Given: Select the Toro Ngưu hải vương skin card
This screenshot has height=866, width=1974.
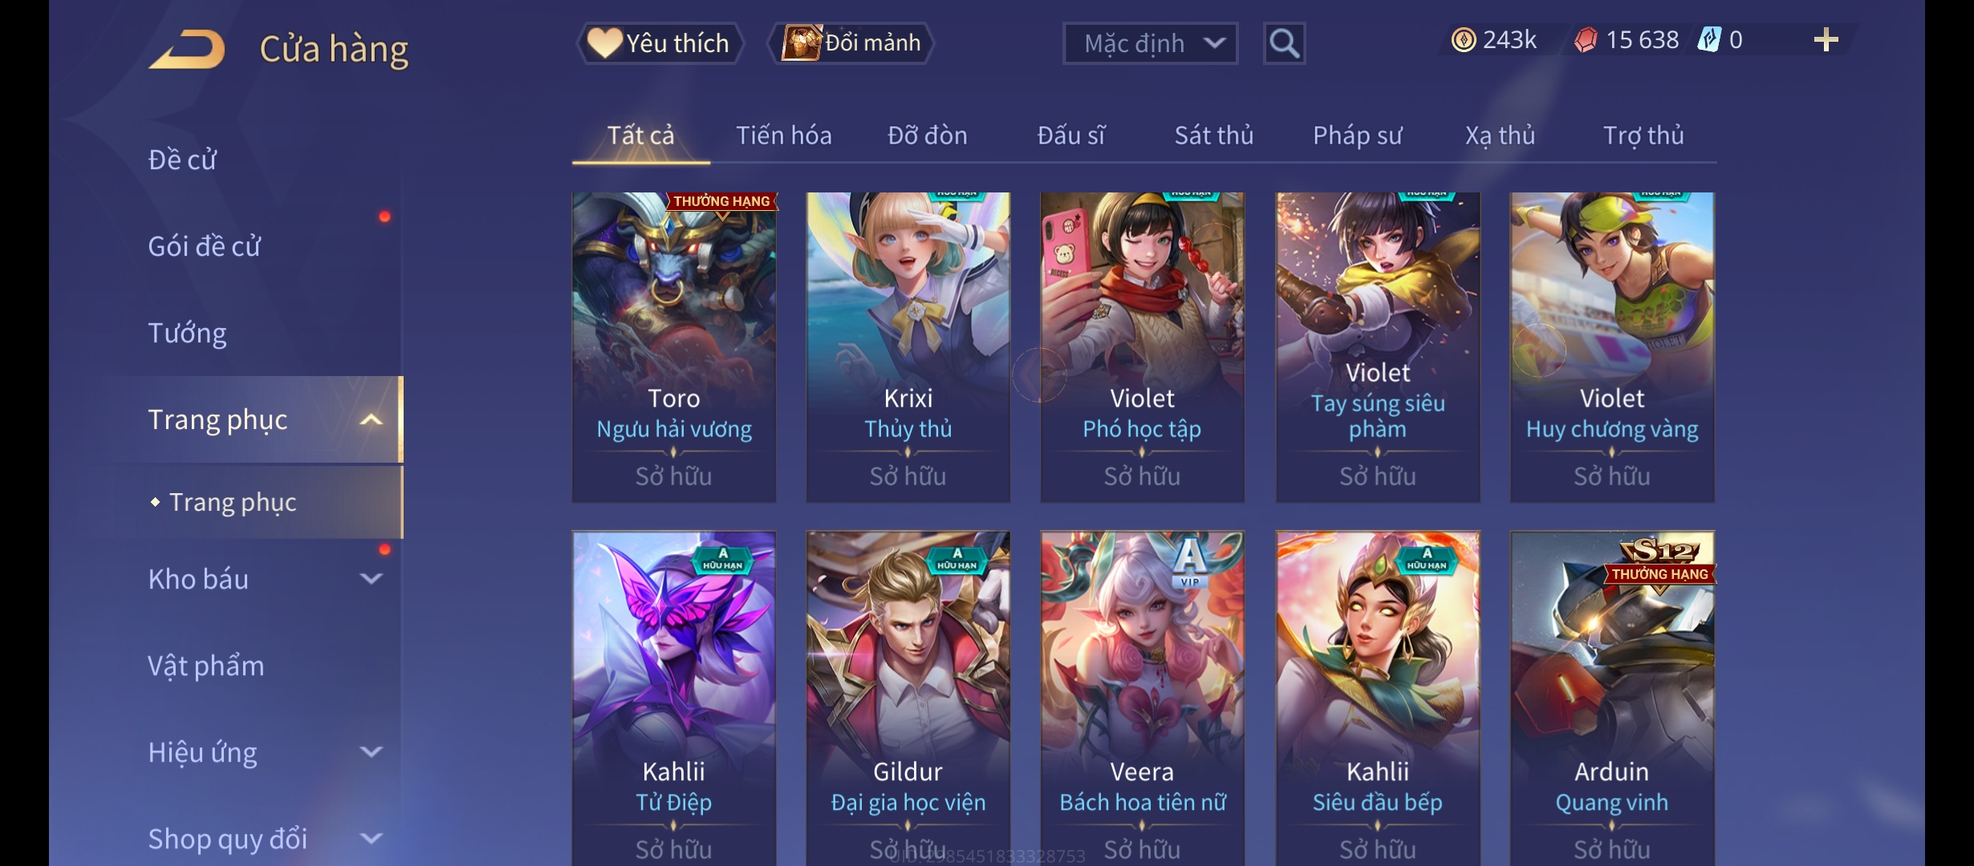Looking at the screenshot, I should [x=673, y=347].
